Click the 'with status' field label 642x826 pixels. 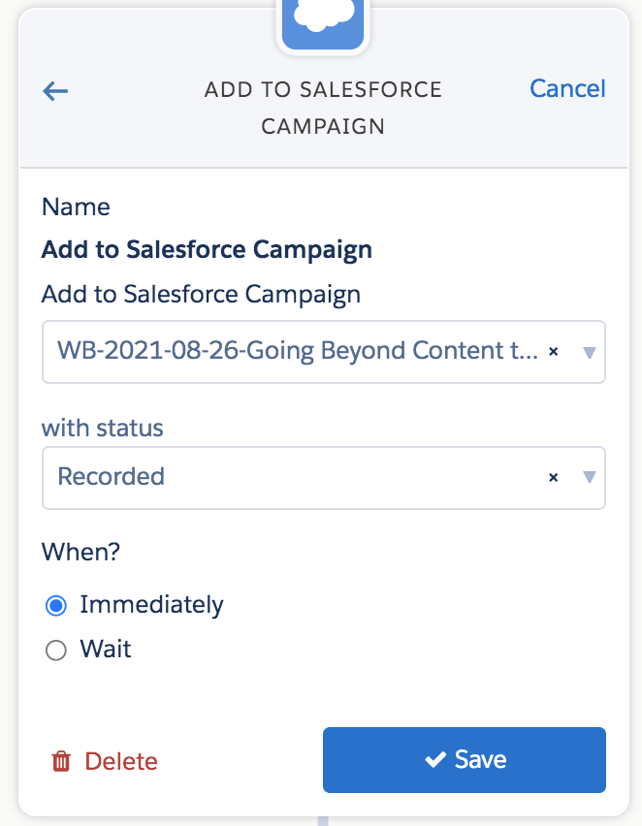[x=102, y=428]
